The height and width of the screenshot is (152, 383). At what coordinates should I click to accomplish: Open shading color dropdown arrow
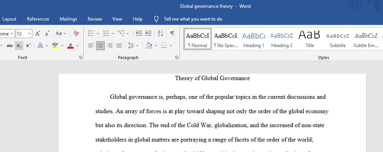click(x=156, y=45)
